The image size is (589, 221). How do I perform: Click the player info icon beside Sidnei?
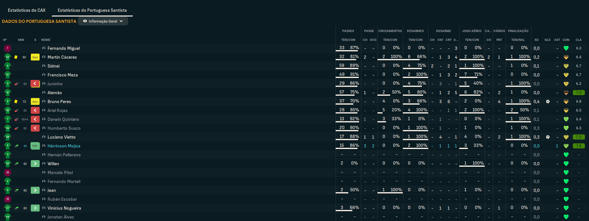point(44,66)
